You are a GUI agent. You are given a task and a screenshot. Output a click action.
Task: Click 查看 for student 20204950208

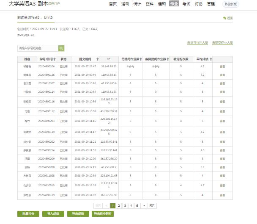[222, 167]
